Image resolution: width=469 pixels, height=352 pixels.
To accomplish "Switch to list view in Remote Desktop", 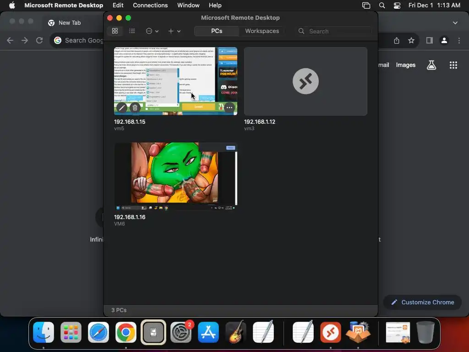I will click(x=132, y=31).
